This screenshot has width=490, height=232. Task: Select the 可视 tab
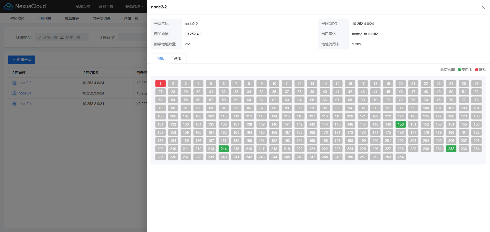point(160,58)
